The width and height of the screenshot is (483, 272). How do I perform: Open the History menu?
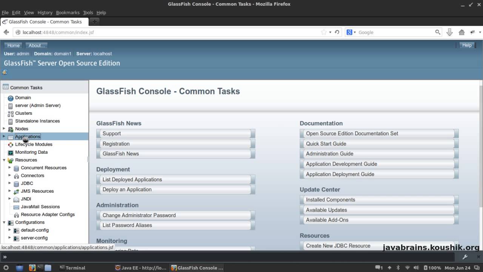(45, 12)
